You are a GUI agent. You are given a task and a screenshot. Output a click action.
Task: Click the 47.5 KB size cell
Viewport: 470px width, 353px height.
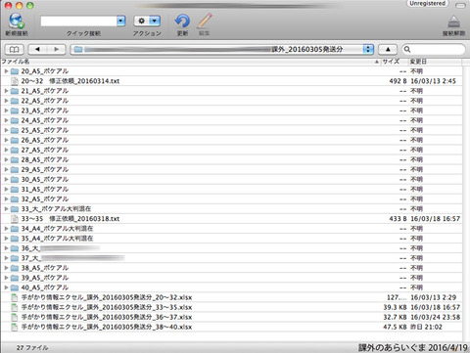point(395,327)
